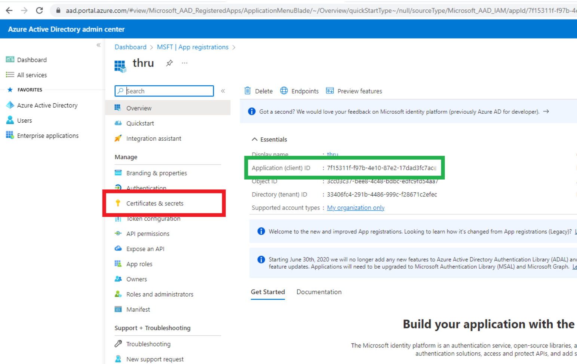Screen dimensions: 577x364
Task: Open the ellipsis more options menu
Action: coord(185,63)
